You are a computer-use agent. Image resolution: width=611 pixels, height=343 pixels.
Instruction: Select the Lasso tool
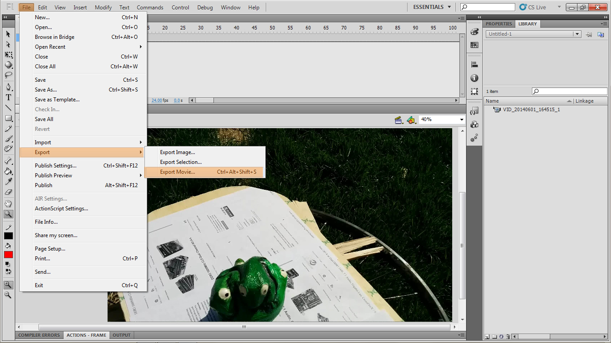point(8,75)
